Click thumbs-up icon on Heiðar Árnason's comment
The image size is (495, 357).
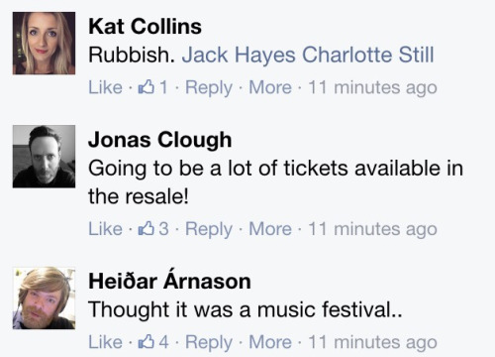(x=147, y=342)
